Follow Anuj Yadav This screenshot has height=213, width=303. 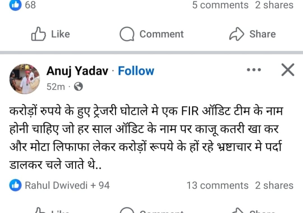click(136, 71)
